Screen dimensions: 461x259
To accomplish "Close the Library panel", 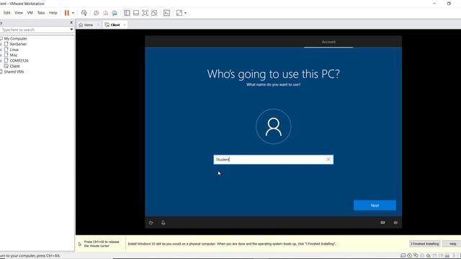I will pyautogui.click(x=71, y=22).
